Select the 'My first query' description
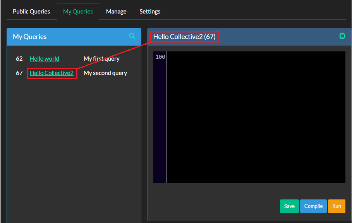The height and width of the screenshot is (223, 352). point(101,59)
